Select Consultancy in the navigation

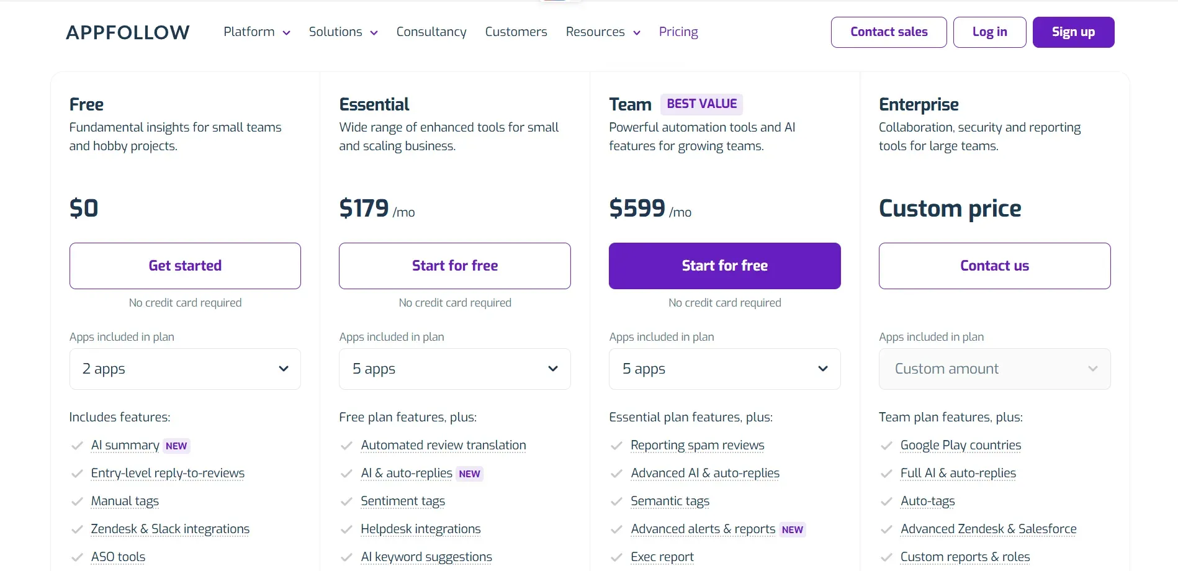[431, 32]
